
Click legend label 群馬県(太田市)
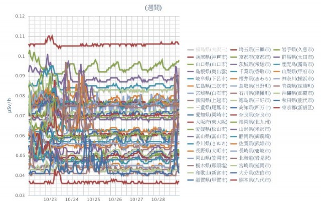click(297, 57)
